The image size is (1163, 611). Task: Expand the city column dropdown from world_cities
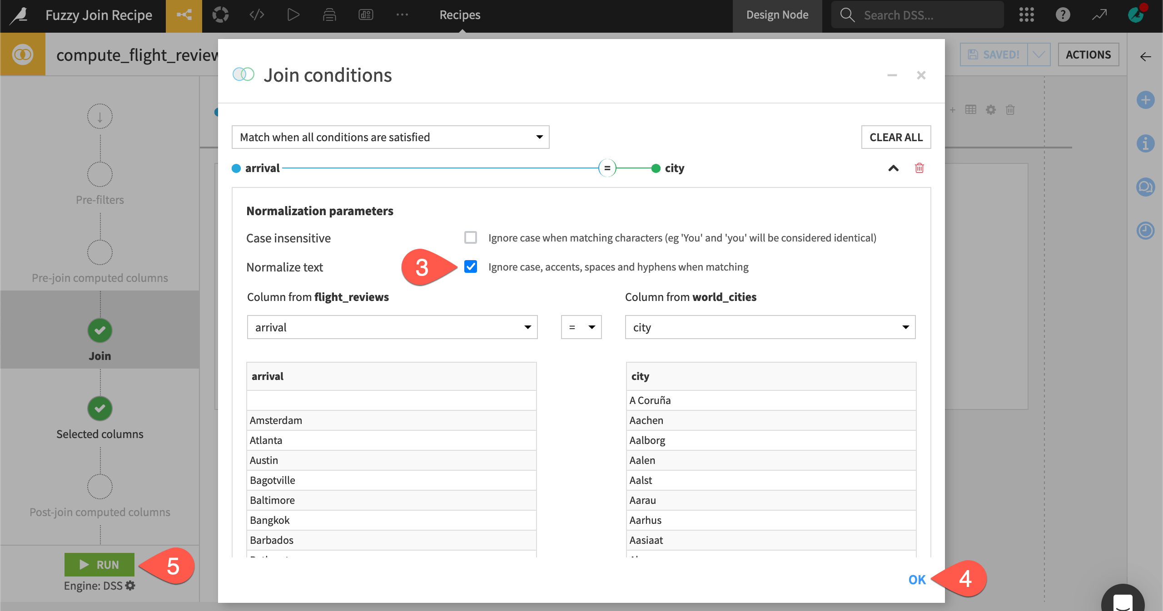point(905,327)
